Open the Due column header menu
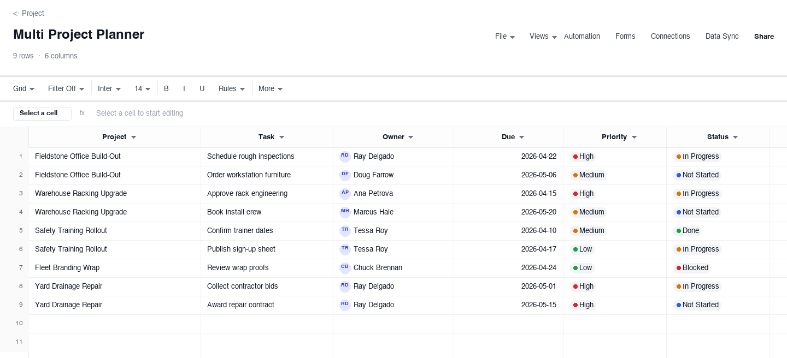The height and width of the screenshot is (358, 787). pyautogui.click(x=521, y=137)
